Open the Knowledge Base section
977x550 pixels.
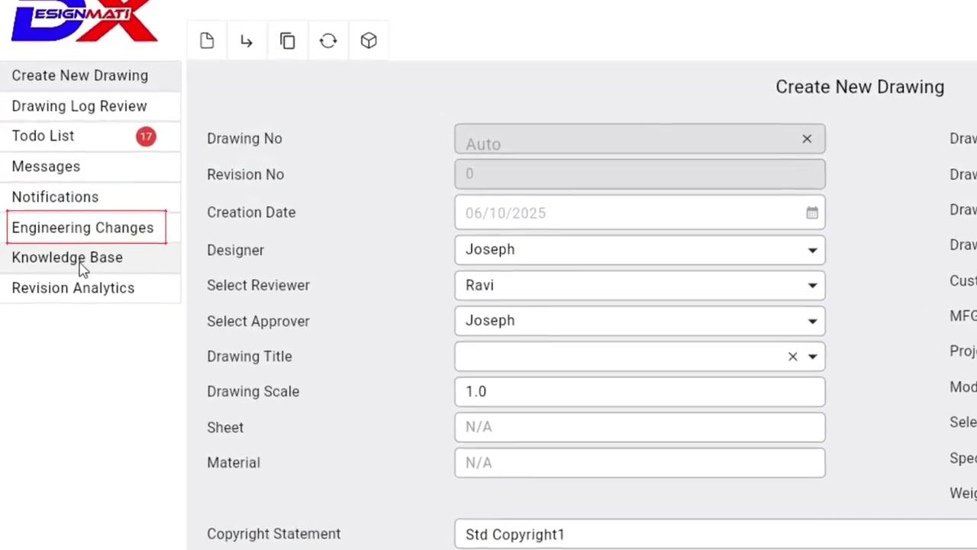click(x=67, y=257)
